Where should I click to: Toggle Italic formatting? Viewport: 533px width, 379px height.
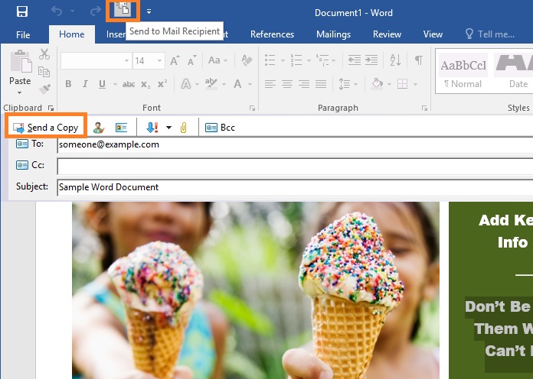coord(85,84)
